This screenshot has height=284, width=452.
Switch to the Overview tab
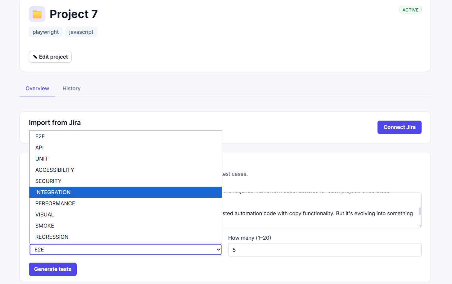tap(37, 88)
